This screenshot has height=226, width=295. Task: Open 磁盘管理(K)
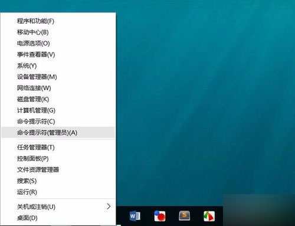coord(58,99)
